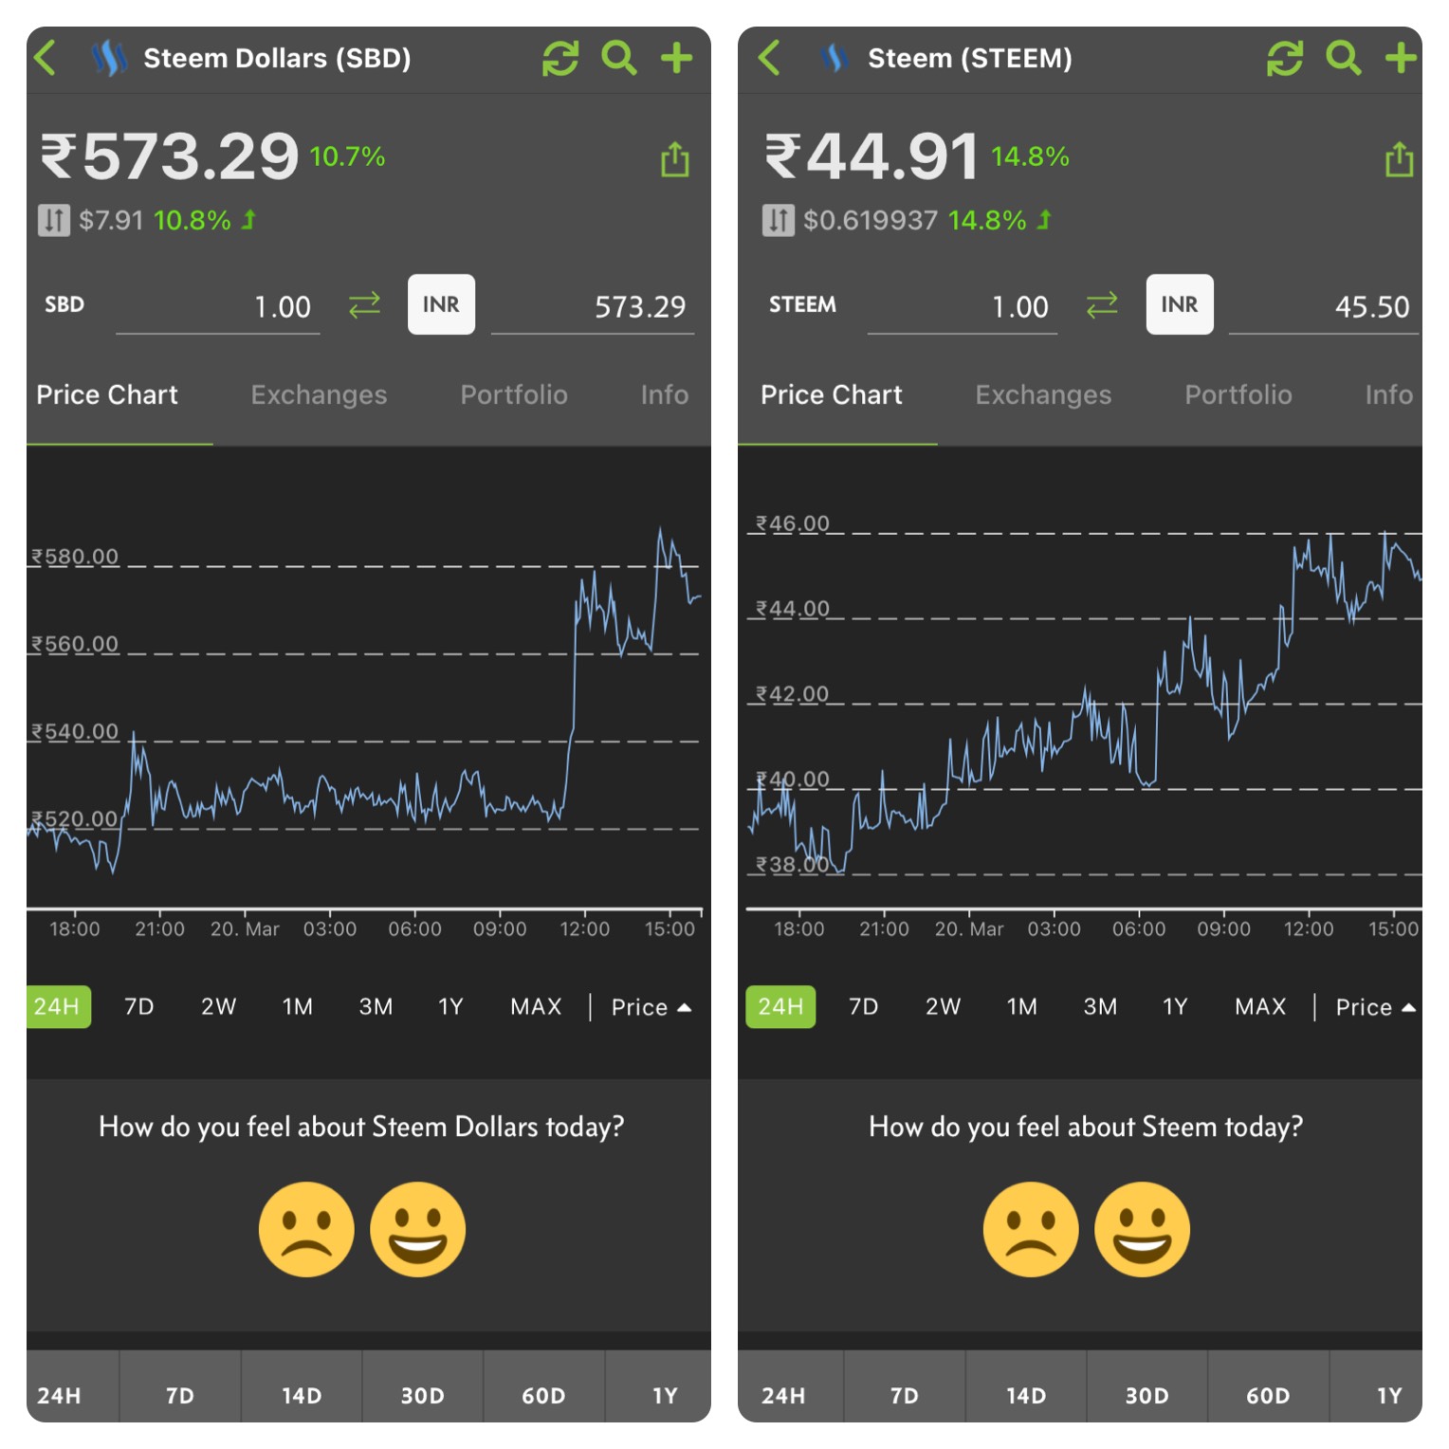Select the sad face for Steem Dollars

(306, 1229)
